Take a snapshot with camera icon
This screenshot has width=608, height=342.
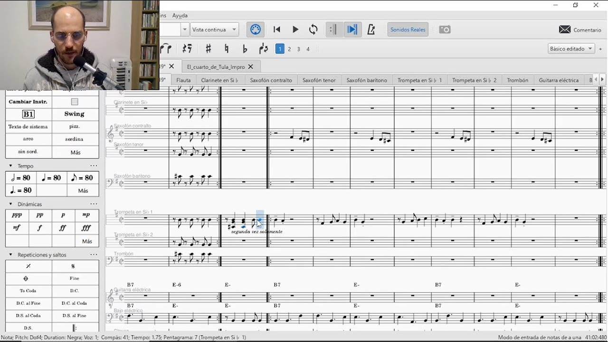pyautogui.click(x=445, y=29)
